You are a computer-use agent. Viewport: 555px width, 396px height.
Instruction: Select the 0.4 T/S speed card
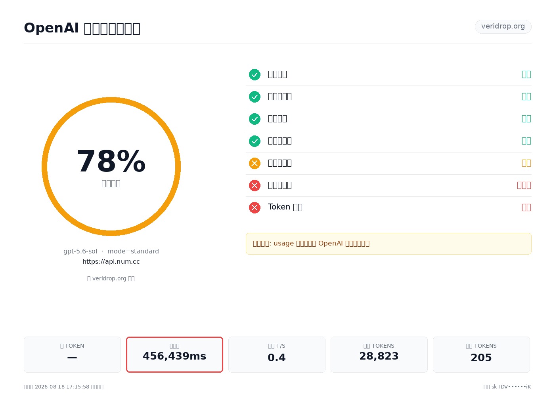[277, 354]
